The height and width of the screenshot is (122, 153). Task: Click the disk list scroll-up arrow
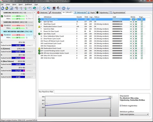click(x=34, y=12)
